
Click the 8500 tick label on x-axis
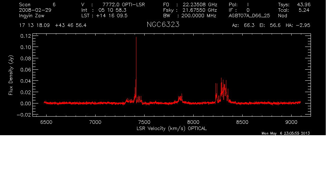(242, 122)
